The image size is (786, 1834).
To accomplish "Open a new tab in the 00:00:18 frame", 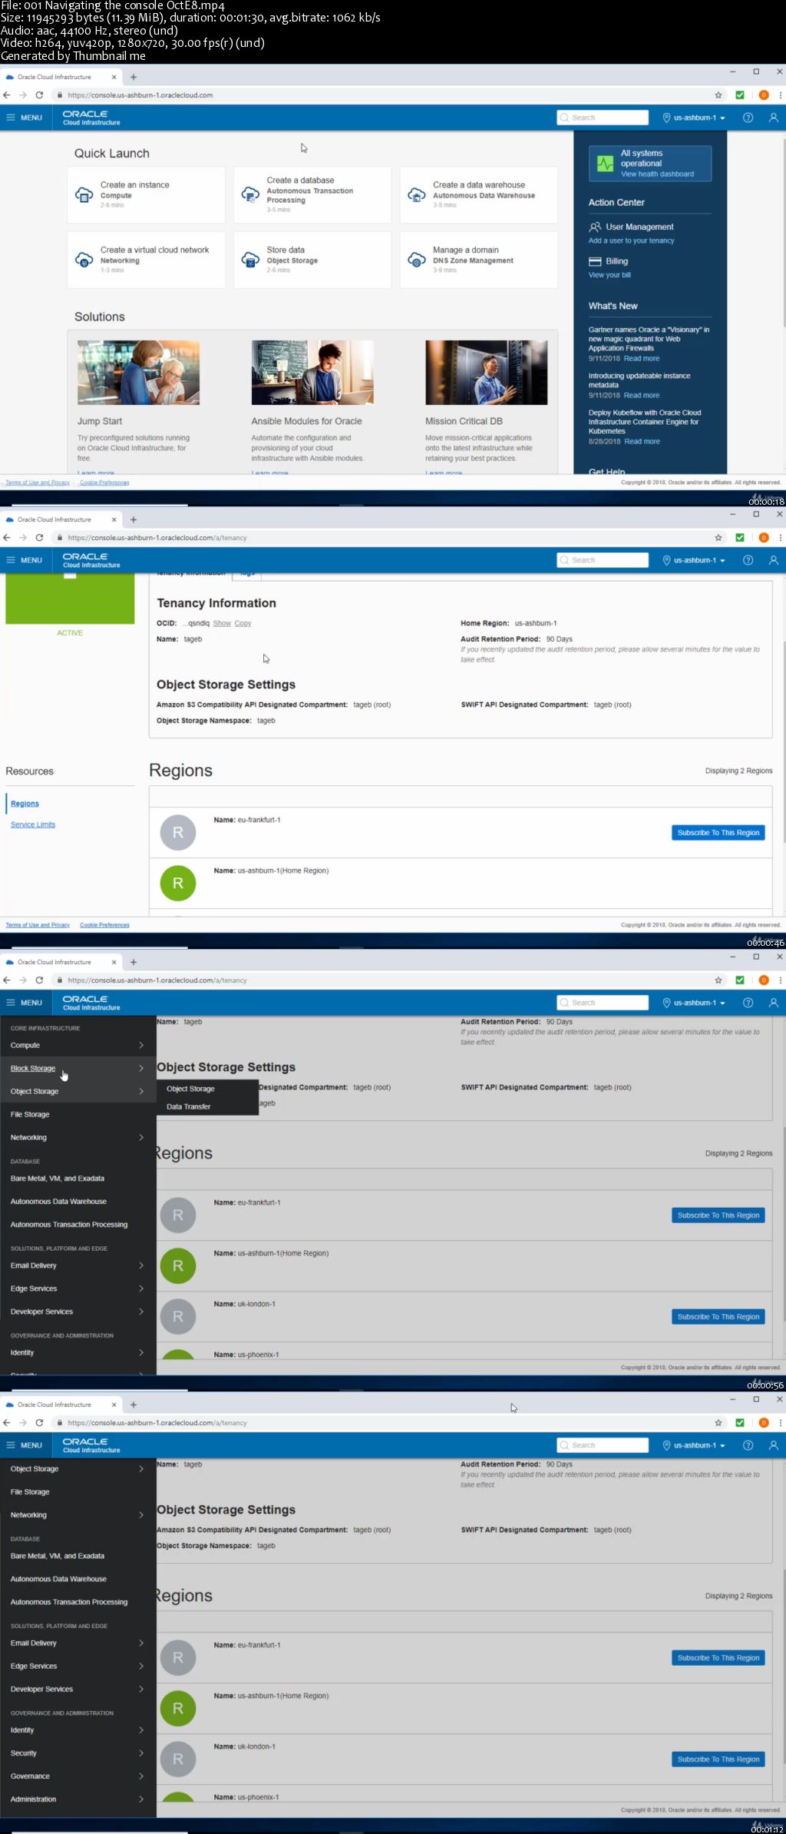I will [134, 77].
